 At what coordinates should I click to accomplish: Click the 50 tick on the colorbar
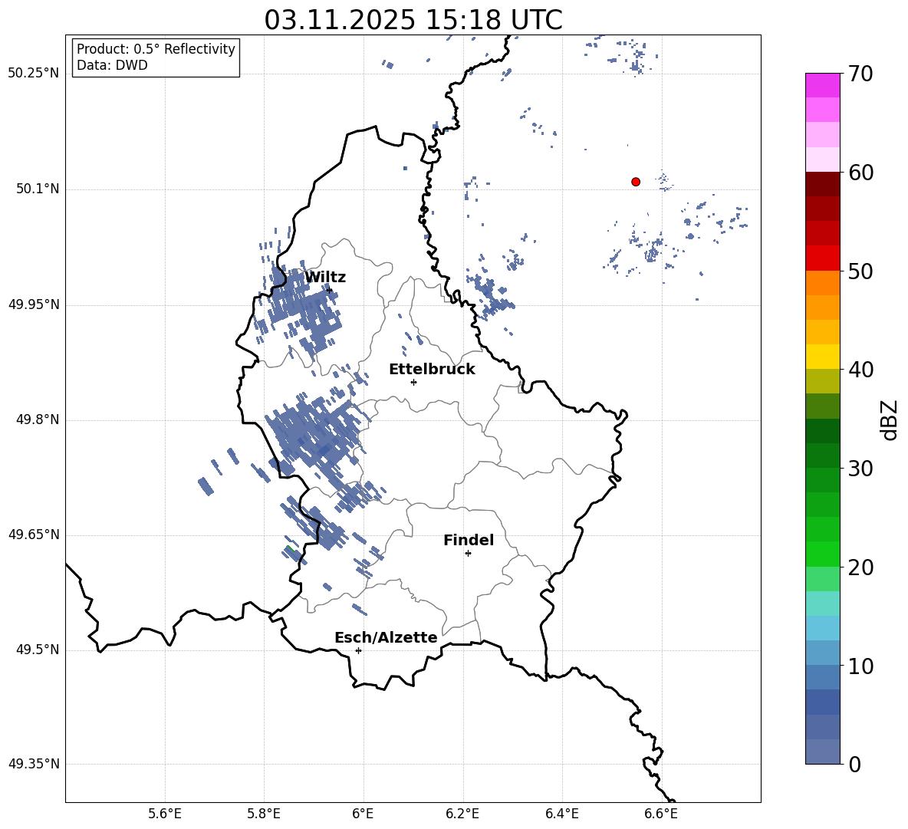[x=860, y=271]
